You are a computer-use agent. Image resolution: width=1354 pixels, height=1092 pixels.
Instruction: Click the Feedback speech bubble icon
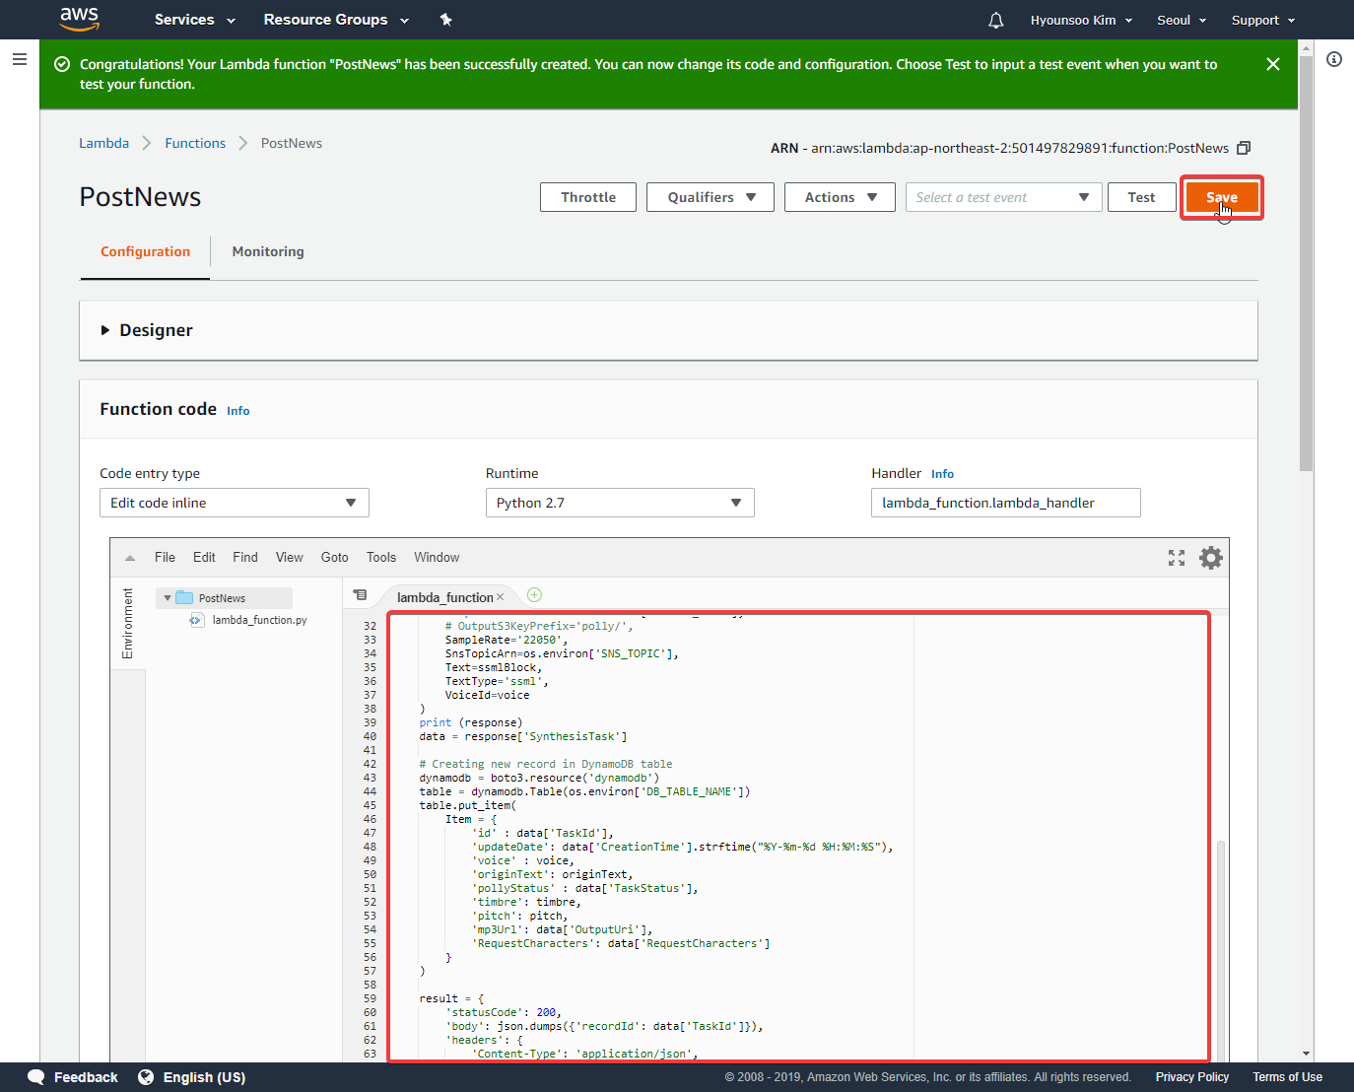tap(36, 1077)
